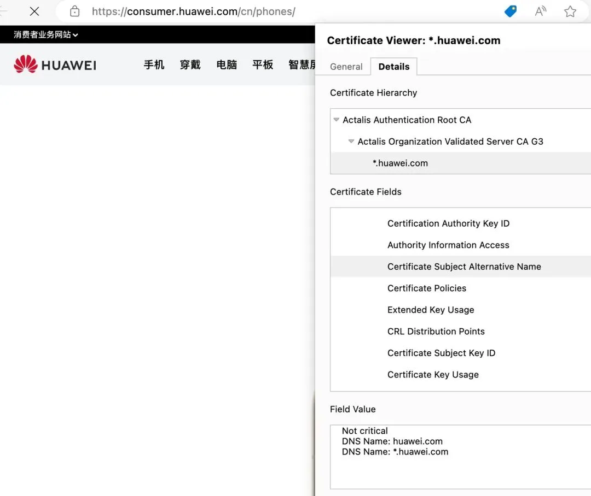
Task: Select the Details tab
Action: click(393, 67)
